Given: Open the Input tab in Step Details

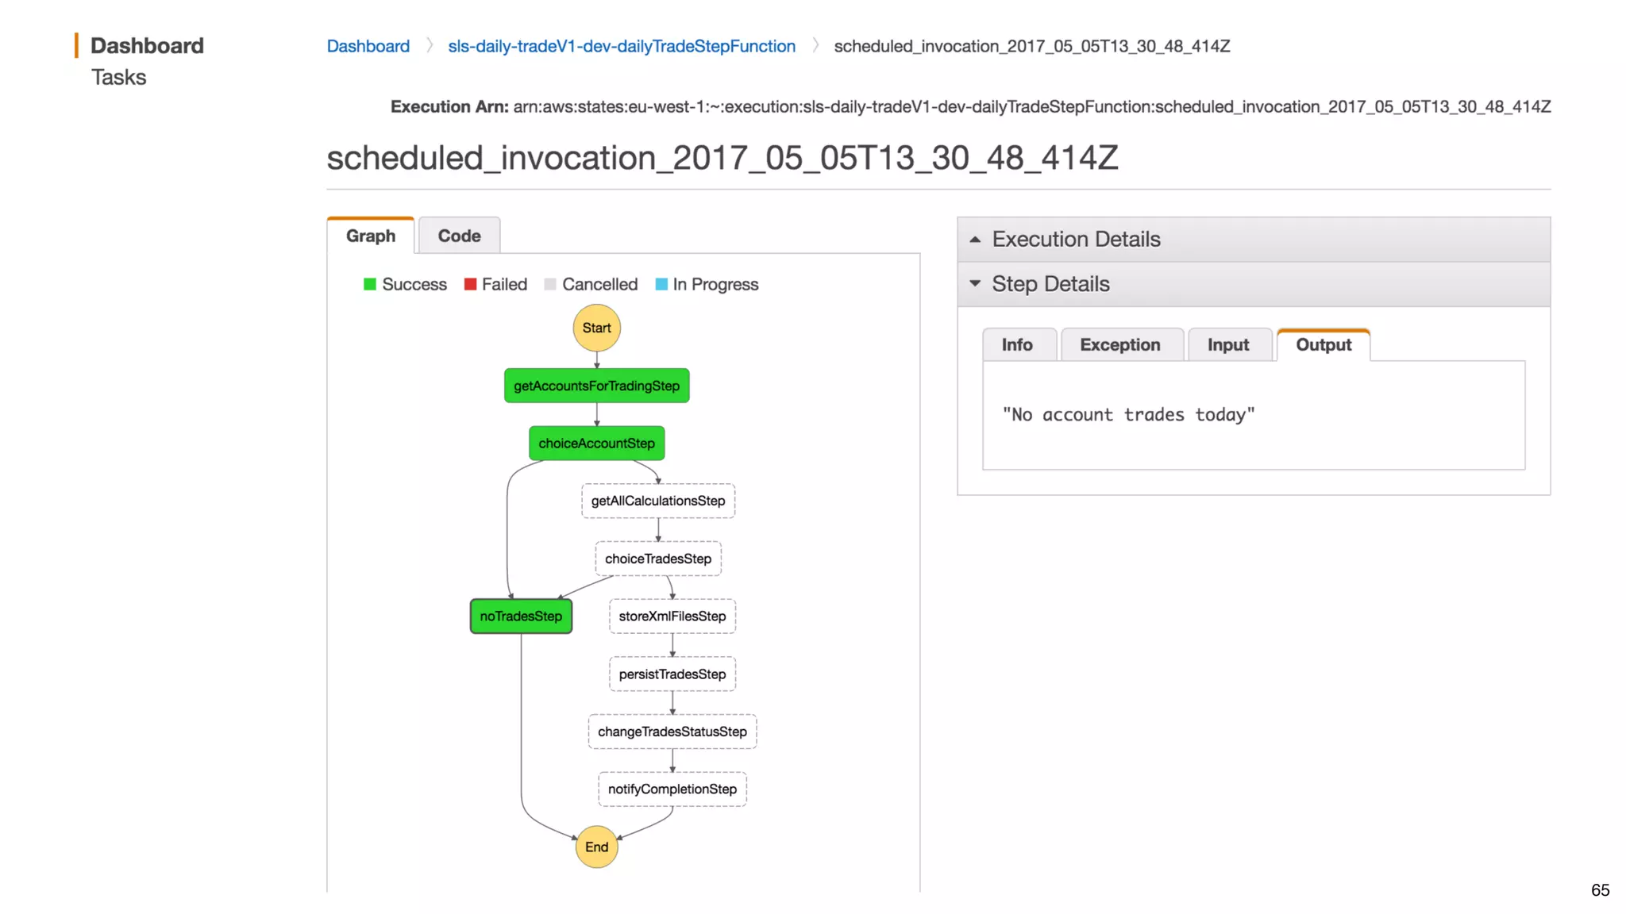Looking at the screenshot, I should (1227, 345).
